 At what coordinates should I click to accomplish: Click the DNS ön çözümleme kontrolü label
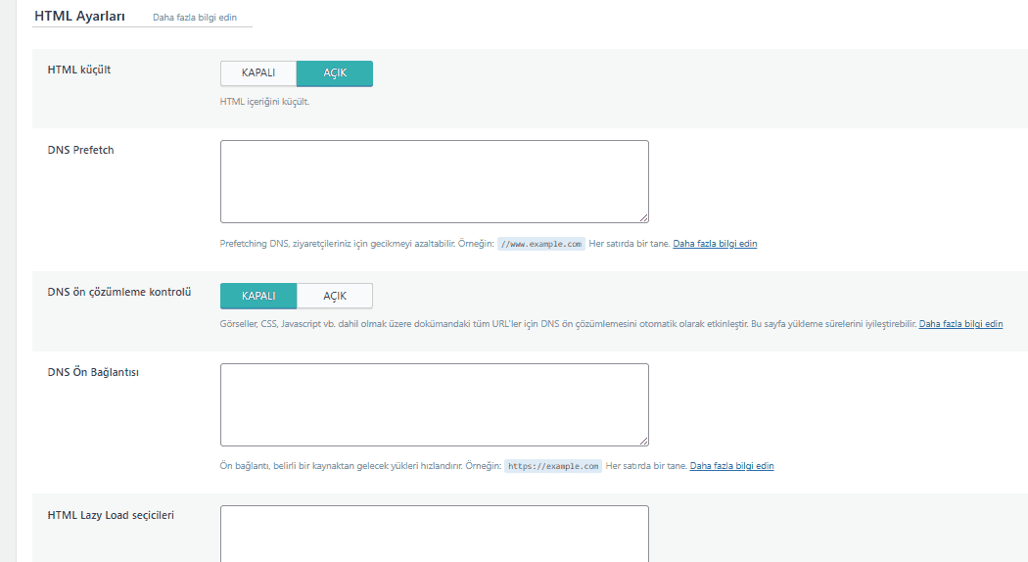[118, 292]
